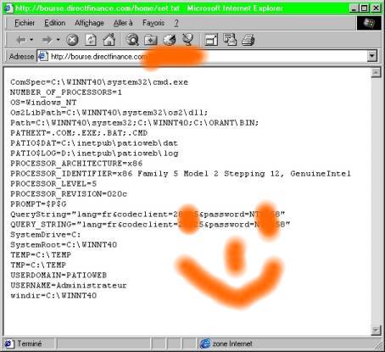Print the page with the printer icon
The height and width of the screenshot is (352, 385).
[x=248, y=40]
